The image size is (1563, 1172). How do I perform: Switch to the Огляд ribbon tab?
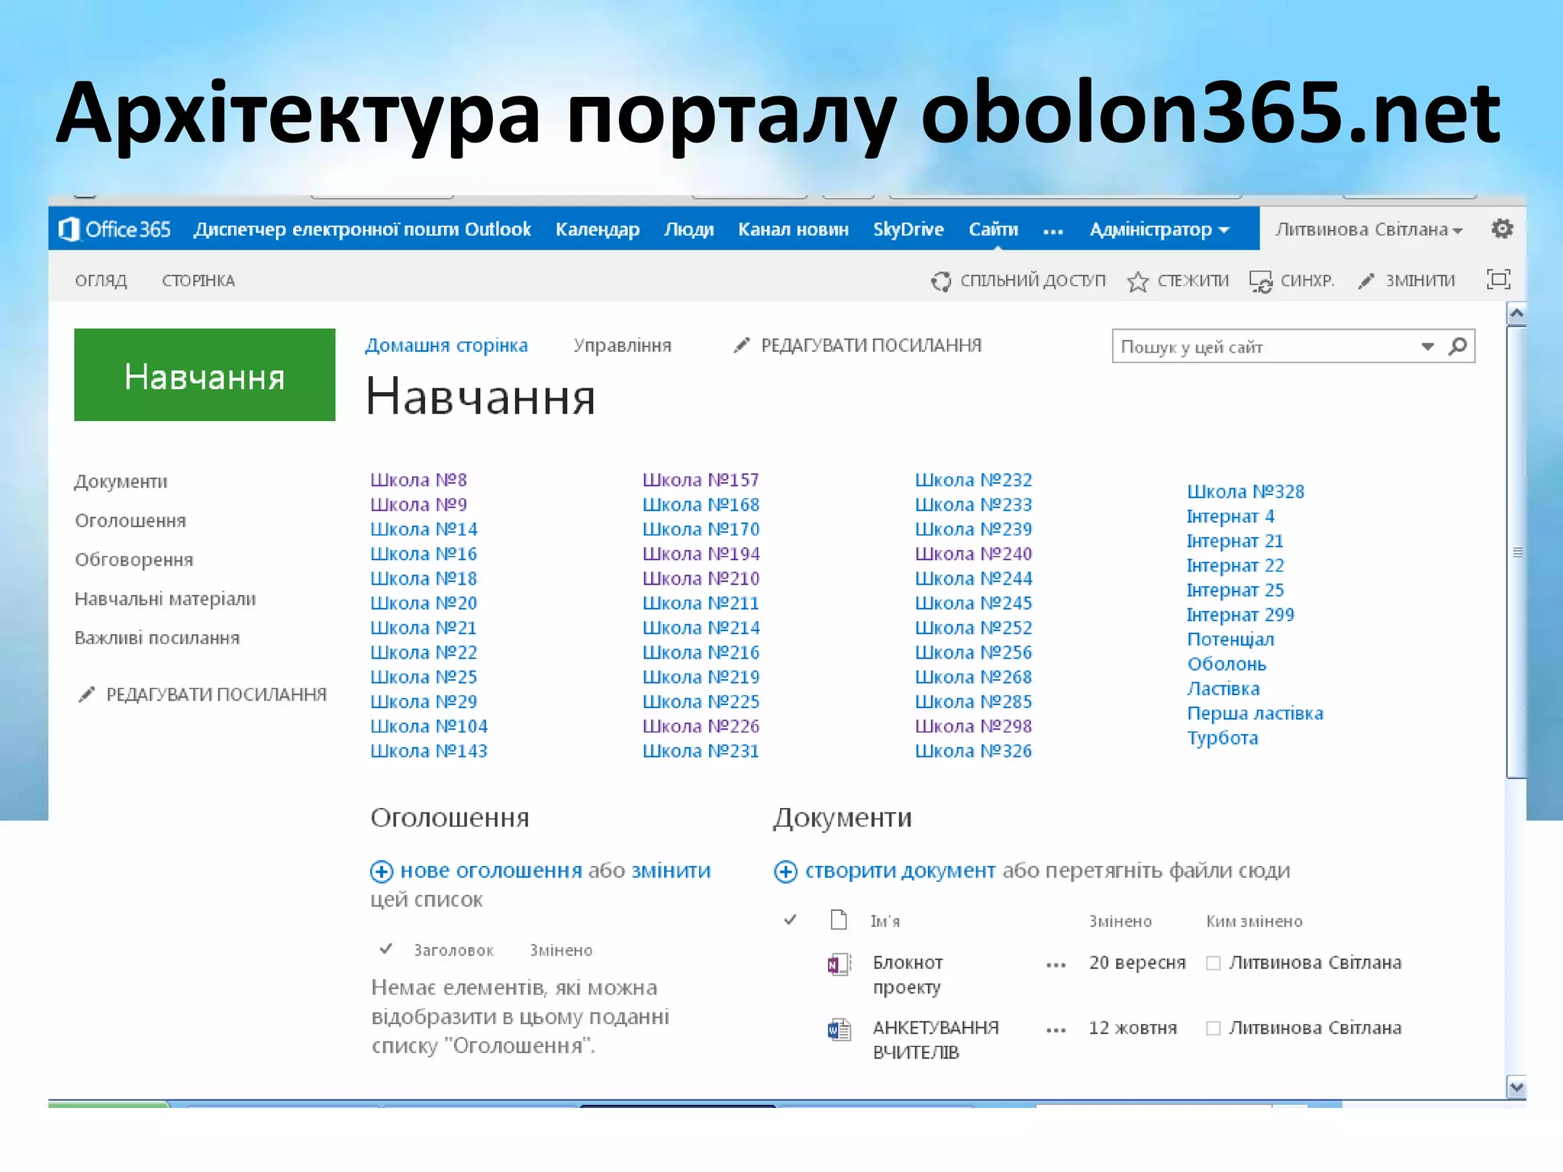101,281
